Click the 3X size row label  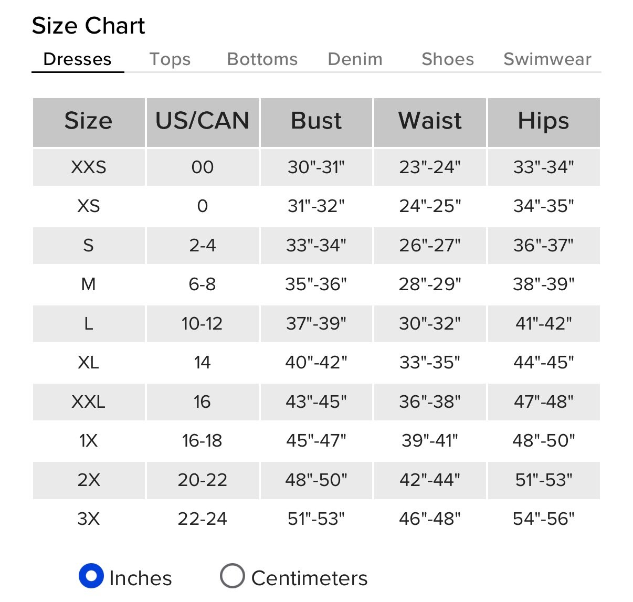pyautogui.click(x=89, y=519)
